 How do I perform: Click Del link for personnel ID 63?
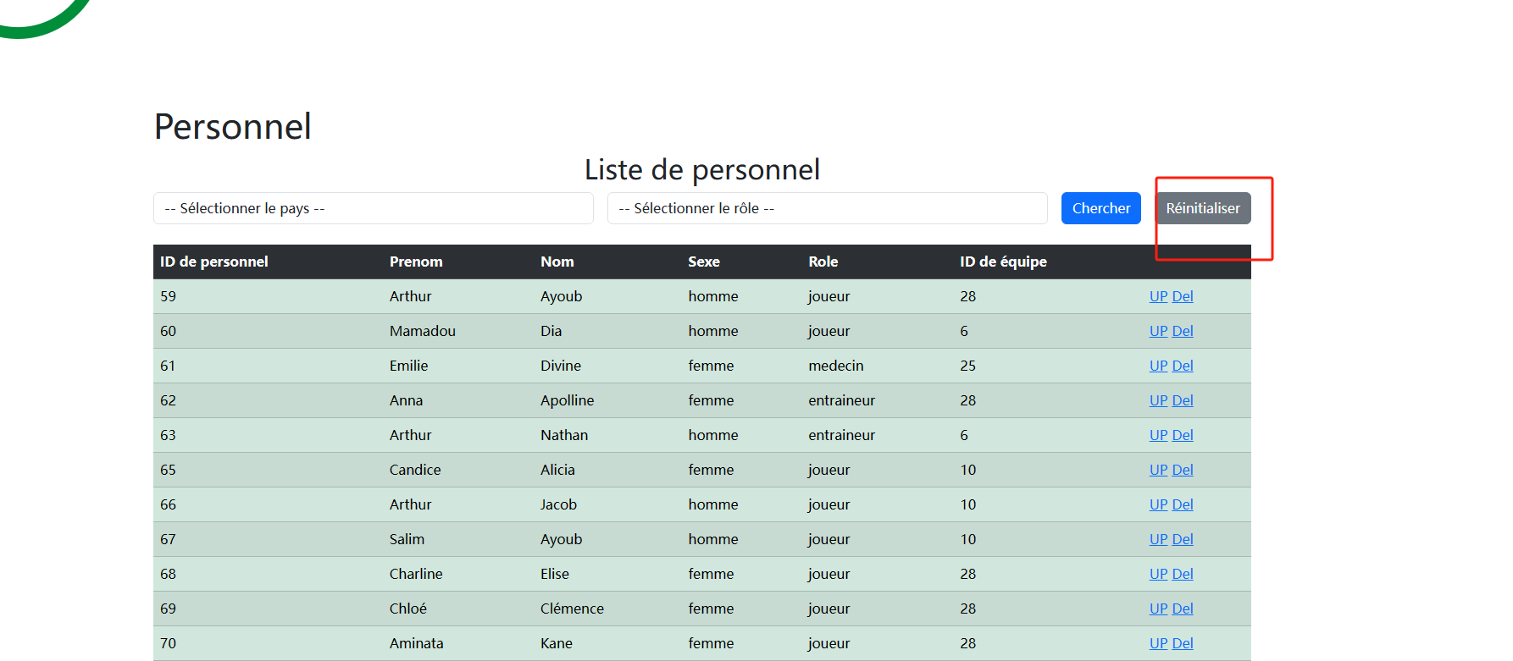click(1183, 435)
